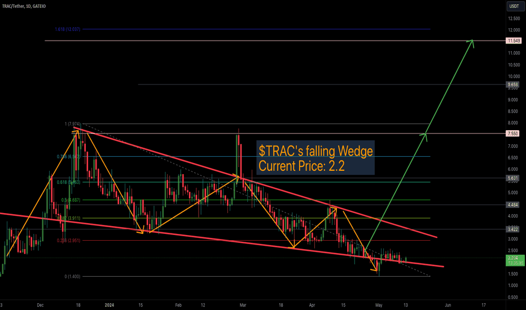
Task: Click the Apr label on the time axis
Action: [312, 305]
